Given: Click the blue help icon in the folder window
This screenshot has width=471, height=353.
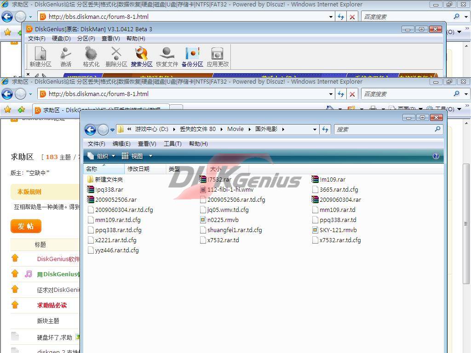Looking at the screenshot, I should coord(436,156).
